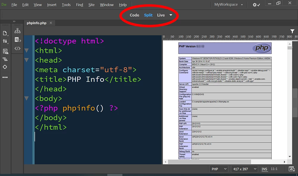Click the phpinfo() function call
The height and width of the screenshot is (176, 298).
(x=83, y=108)
